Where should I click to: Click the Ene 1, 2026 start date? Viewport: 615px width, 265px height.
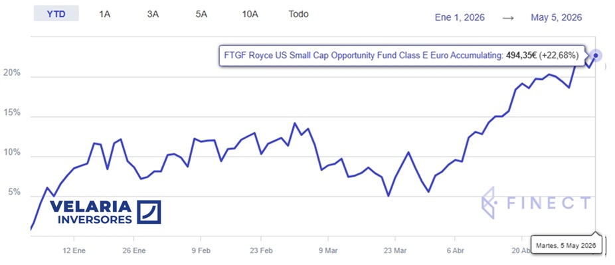(460, 18)
